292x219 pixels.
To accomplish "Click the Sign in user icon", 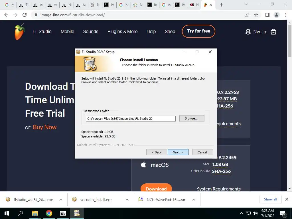I will coord(248,32).
